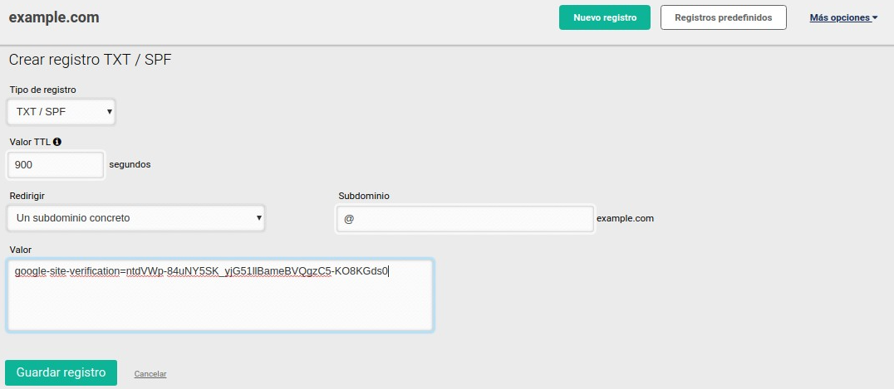This screenshot has height=389, width=894.
Task: Open the Tipo de registro dropdown
Action: click(61, 112)
